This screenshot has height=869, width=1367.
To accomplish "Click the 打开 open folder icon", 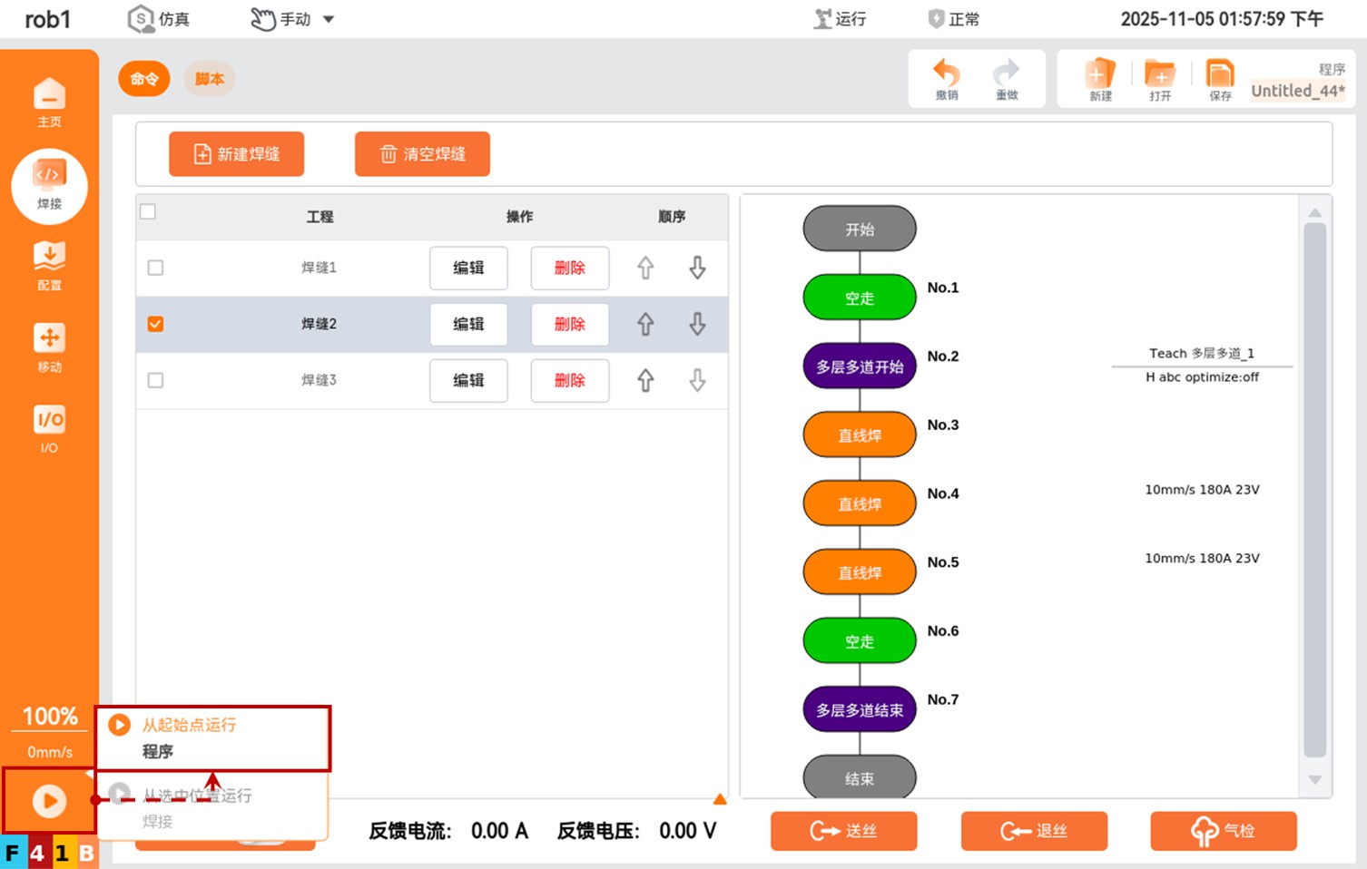I will [x=1160, y=80].
